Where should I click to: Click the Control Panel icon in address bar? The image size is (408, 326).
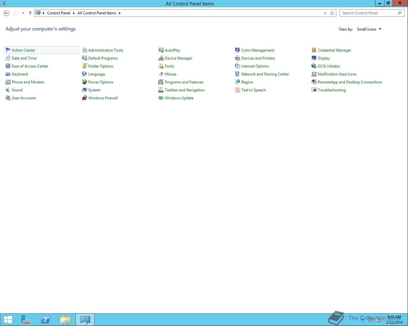(38, 13)
